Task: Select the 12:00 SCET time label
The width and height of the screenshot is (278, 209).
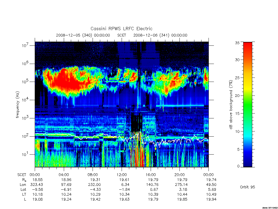Action: tap(122, 175)
